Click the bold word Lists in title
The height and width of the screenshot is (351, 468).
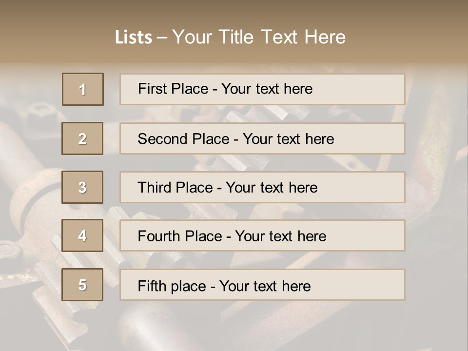point(134,37)
